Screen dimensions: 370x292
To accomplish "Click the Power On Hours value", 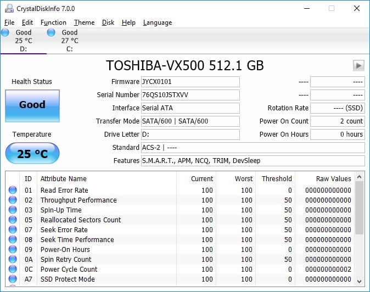I will point(338,134).
